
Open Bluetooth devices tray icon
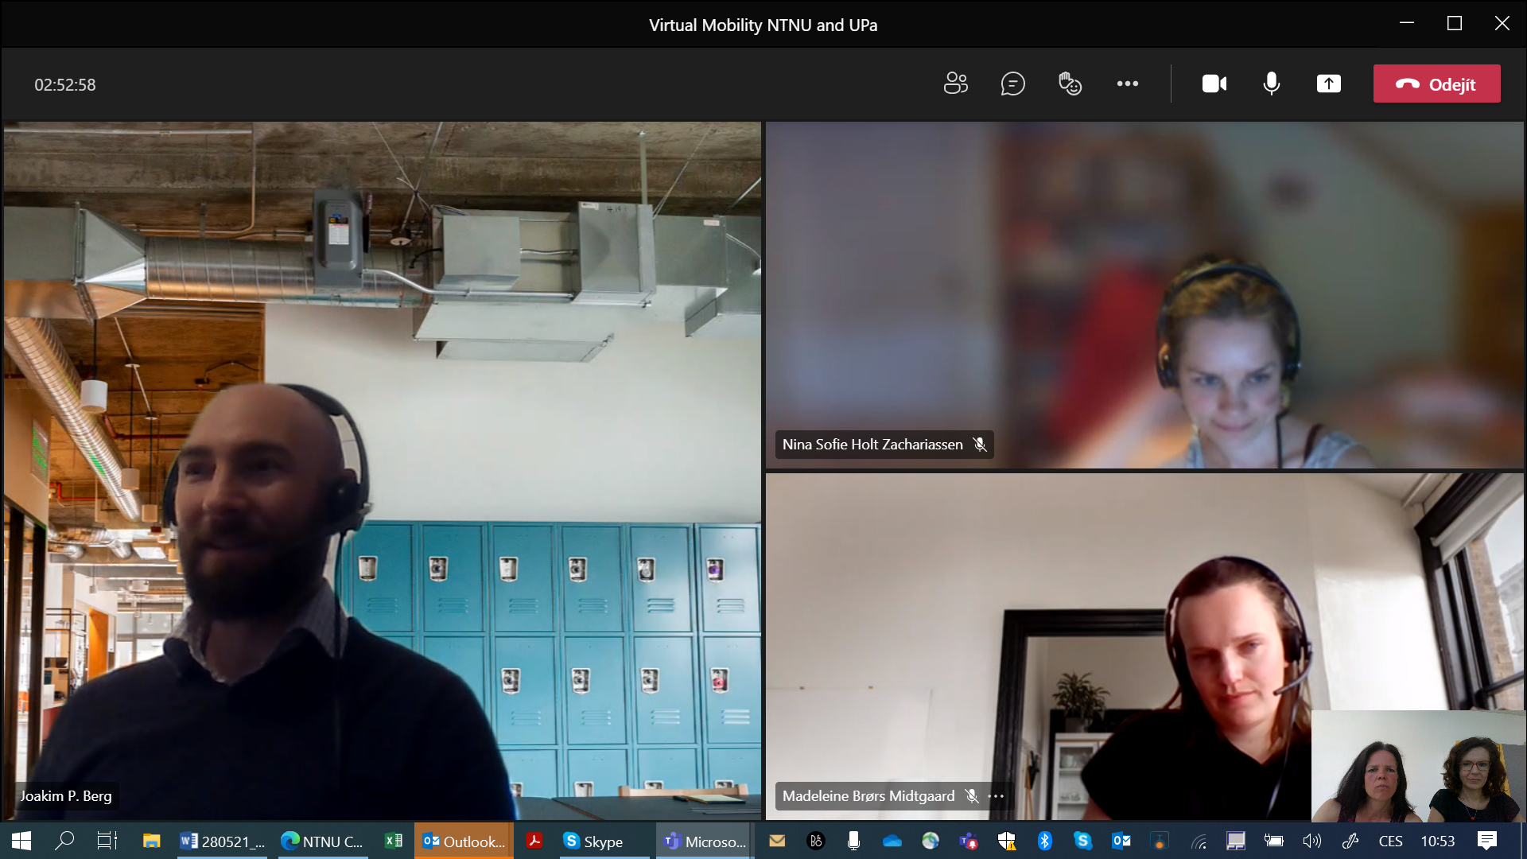[1045, 841]
